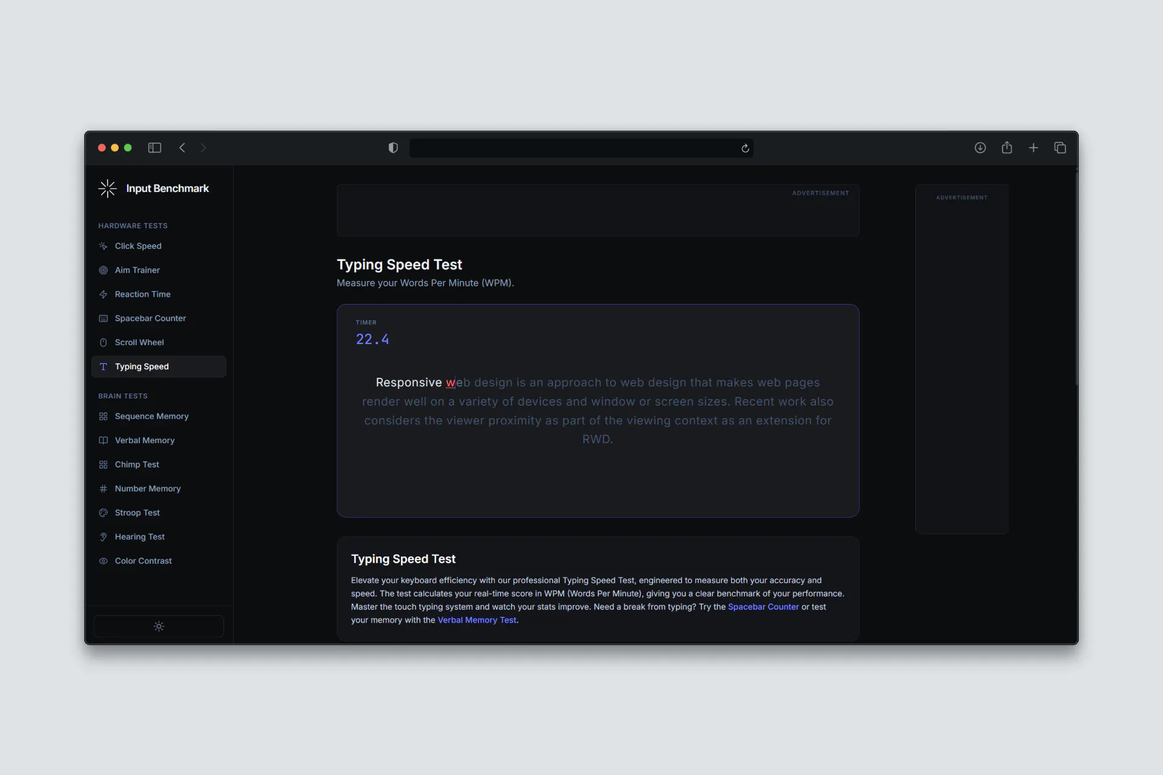Open the Reaction Time test
Viewport: 1163px width, 775px height.
click(159, 294)
